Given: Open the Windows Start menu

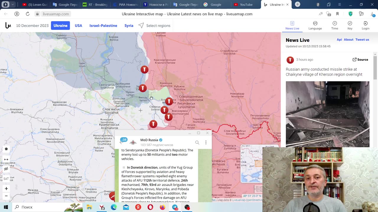Looking at the screenshot, I should pos(6,207).
